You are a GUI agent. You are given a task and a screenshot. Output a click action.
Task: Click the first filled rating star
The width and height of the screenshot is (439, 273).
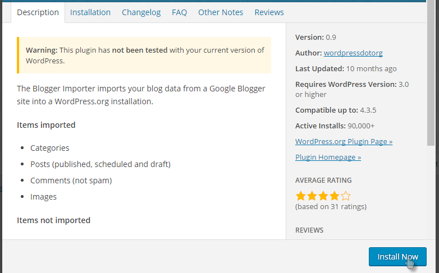tap(301, 196)
